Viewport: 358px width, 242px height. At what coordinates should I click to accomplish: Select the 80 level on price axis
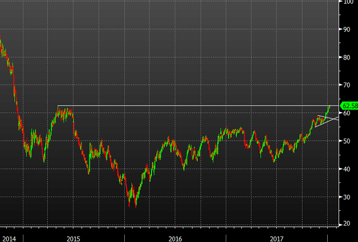[x=348, y=57]
